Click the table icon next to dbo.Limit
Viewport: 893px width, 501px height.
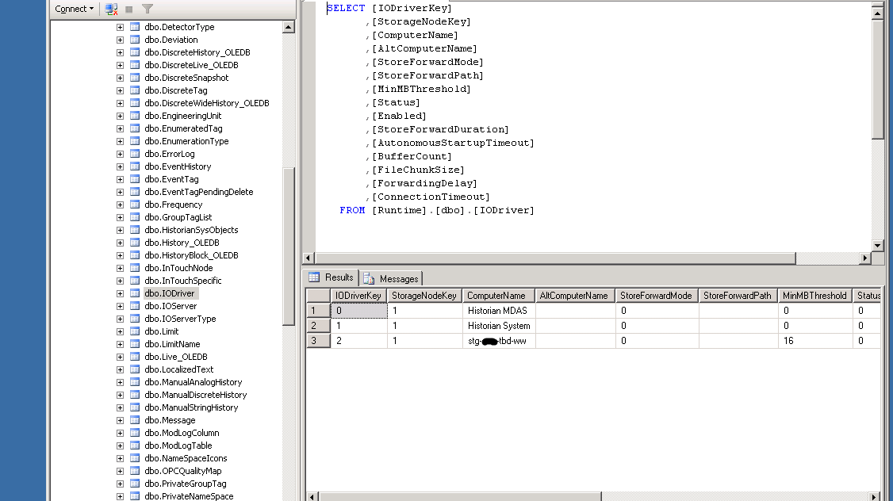click(135, 331)
